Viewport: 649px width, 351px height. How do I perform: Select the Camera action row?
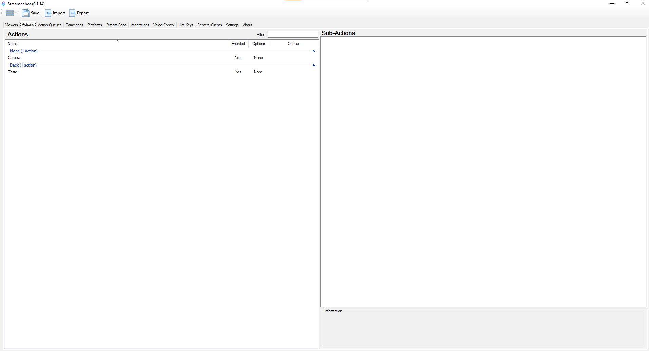click(x=102, y=58)
